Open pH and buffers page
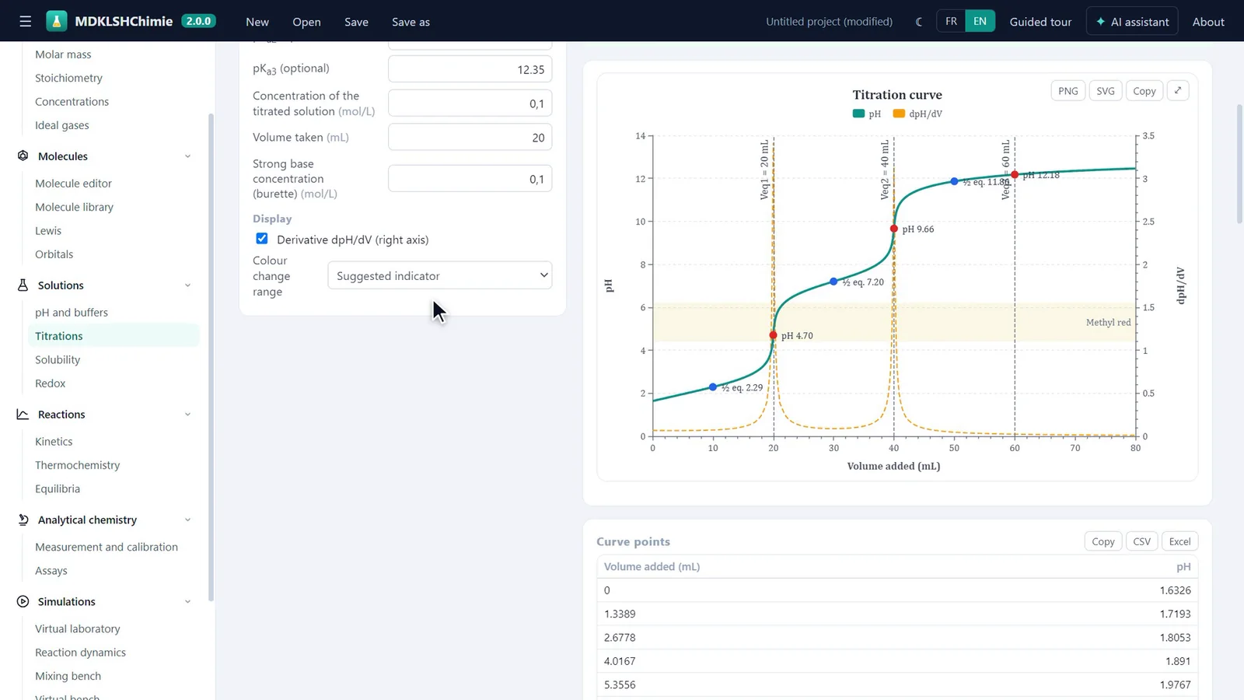 72,313
